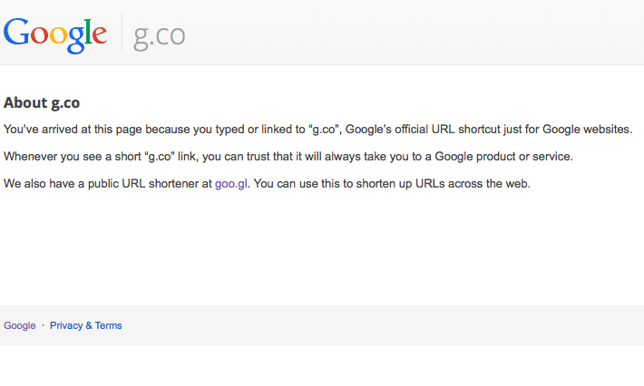Click the text "We also have a public URL shortener"
The width and height of the screenshot is (644, 386).
coord(107,184)
